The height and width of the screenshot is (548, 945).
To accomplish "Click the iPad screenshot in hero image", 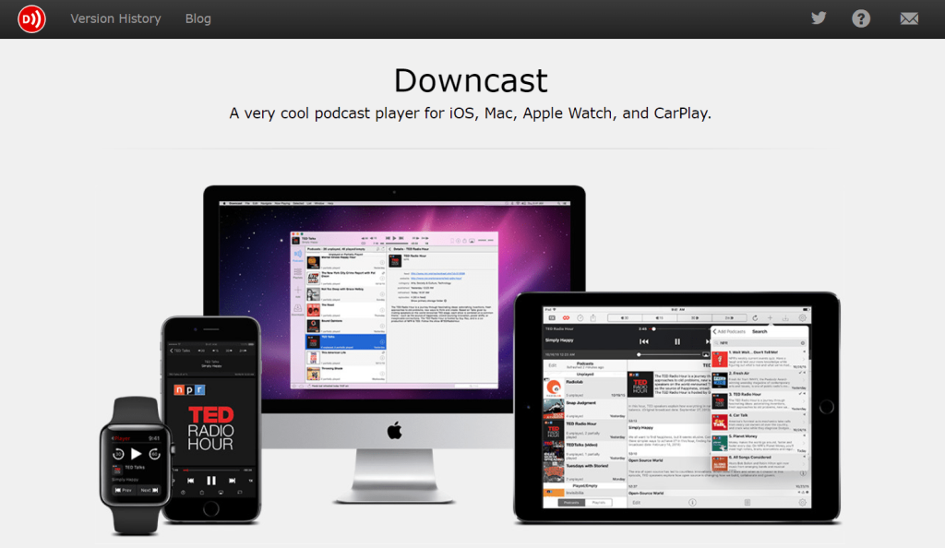I will (676, 407).
